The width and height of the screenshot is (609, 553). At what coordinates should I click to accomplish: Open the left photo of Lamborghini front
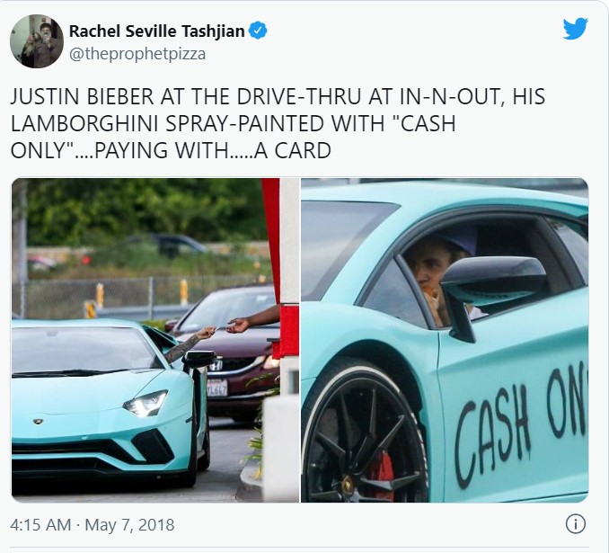155,340
